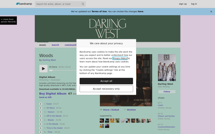Open the In the Woods title link
Viewport: 215px width, 134px height.
[52, 124]
